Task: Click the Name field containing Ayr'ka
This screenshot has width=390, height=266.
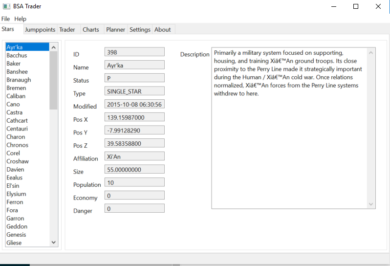Action: (x=134, y=65)
